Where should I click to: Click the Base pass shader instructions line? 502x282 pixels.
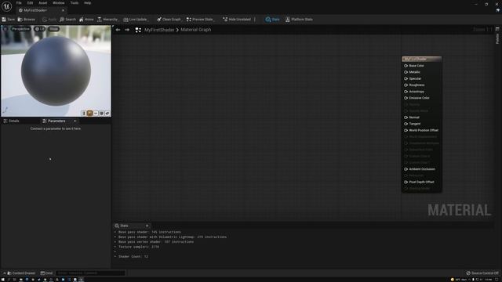click(150, 232)
